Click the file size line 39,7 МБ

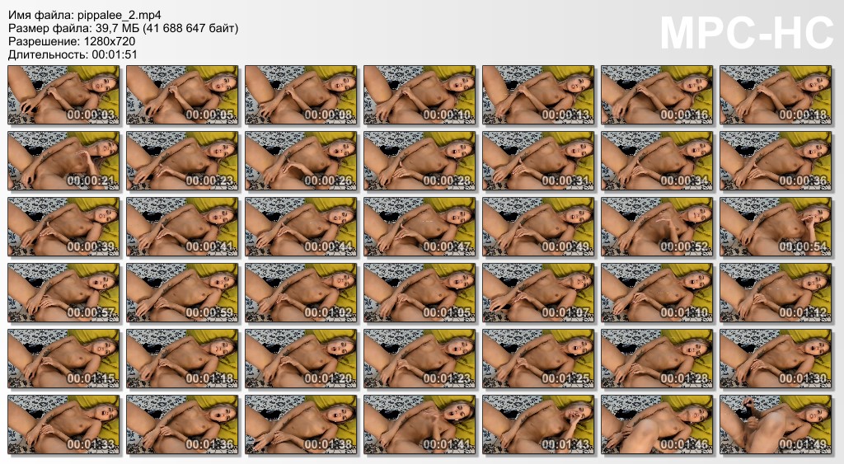pyautogui.click(x=124, y=28)
